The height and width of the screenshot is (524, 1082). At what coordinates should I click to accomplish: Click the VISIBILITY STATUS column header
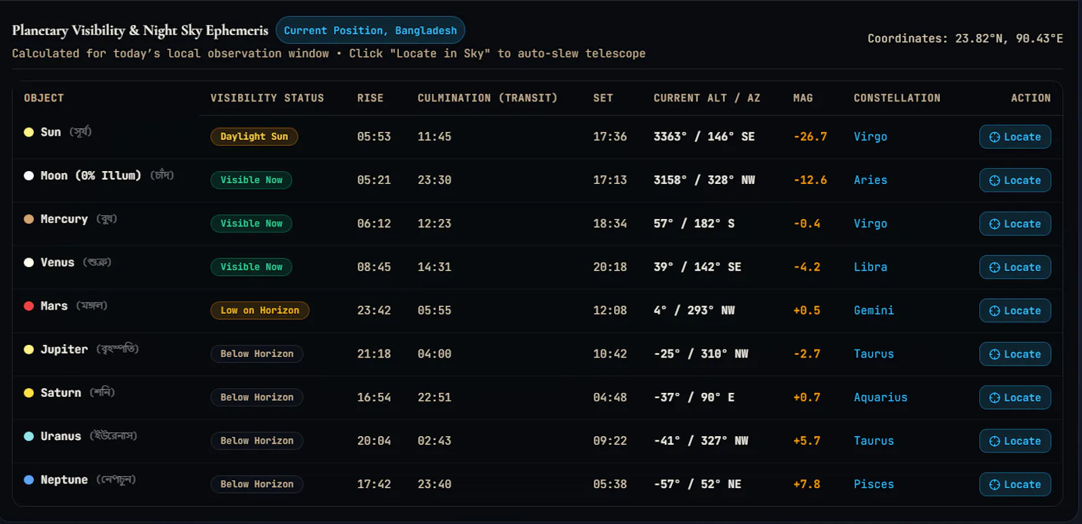pyautogui.click(x=267, y=98)
